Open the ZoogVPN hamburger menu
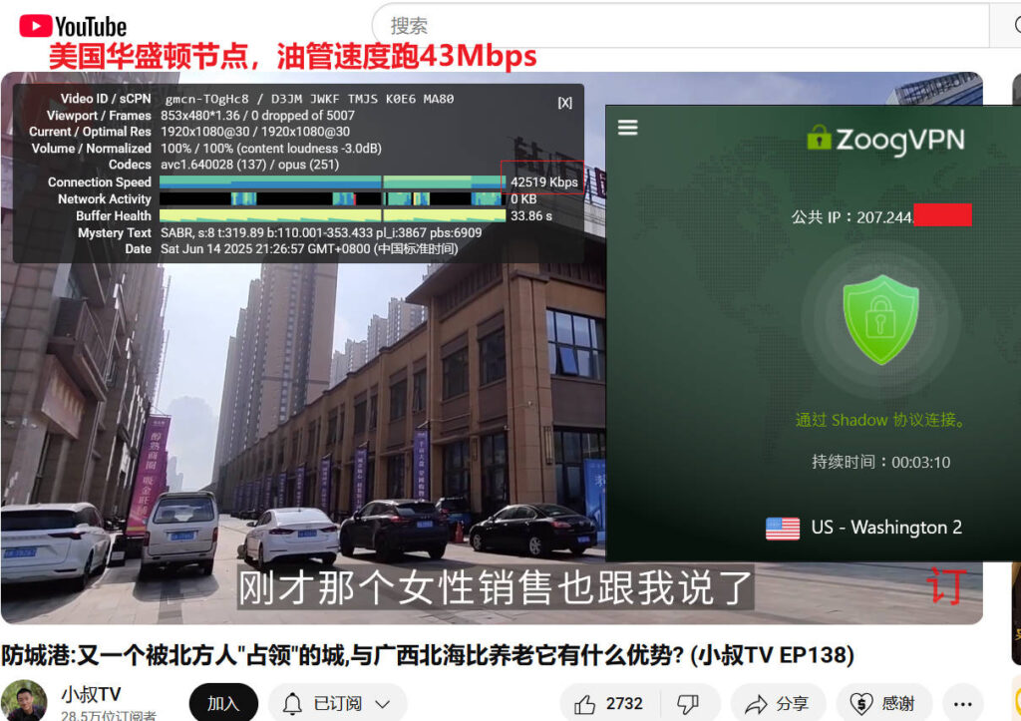The height and width of the screenshot is (721, 1021). click(627, 128)
